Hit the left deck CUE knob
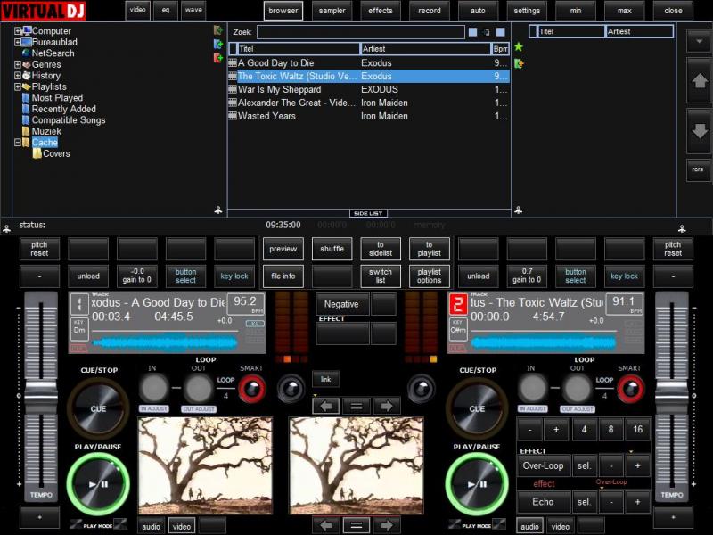713x535 pixels. tap(98, 408)
